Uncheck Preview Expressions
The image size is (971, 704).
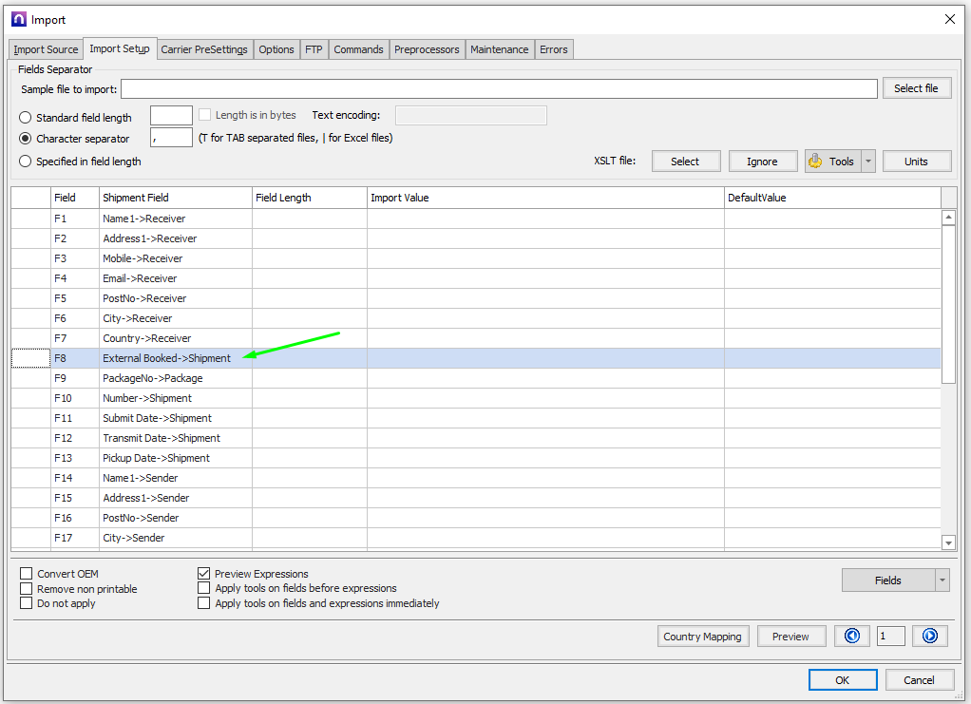204,574
